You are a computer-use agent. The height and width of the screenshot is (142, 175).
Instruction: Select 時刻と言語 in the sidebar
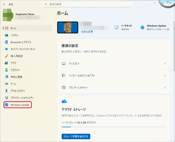coord(27,77)
